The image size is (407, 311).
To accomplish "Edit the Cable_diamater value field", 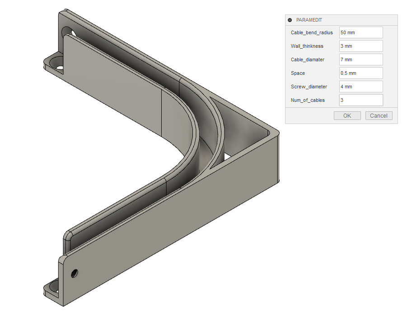I will click(x=361, y=59).
